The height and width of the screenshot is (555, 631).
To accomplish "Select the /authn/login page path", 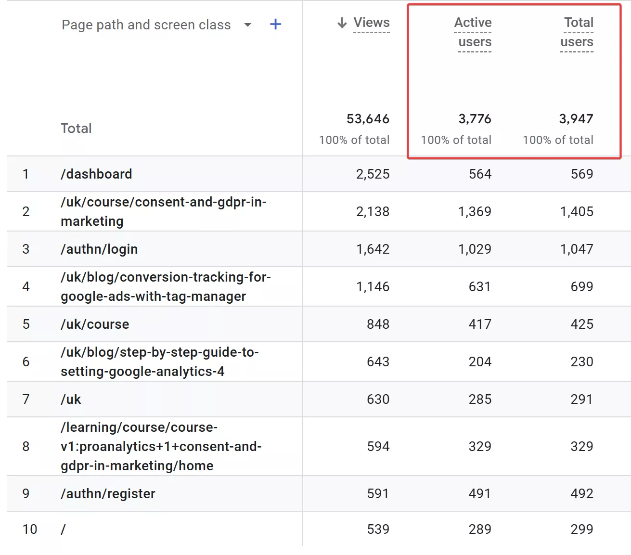I will [x=99, y=249].
